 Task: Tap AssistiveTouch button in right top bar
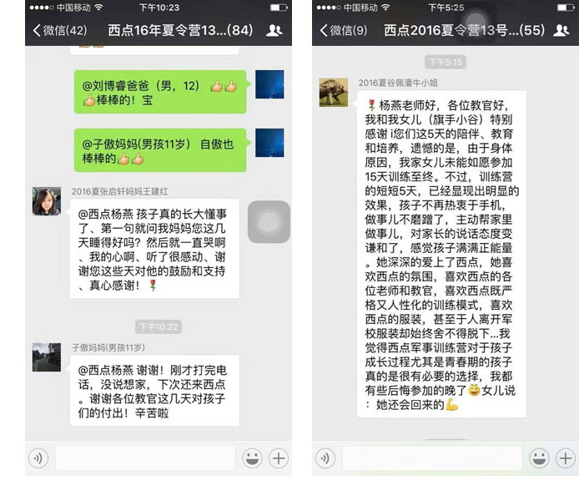(x=476, y=21)
